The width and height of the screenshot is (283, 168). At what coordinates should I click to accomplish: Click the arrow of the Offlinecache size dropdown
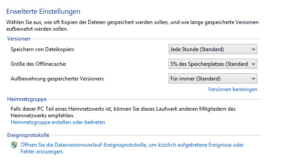pos(253,64)
